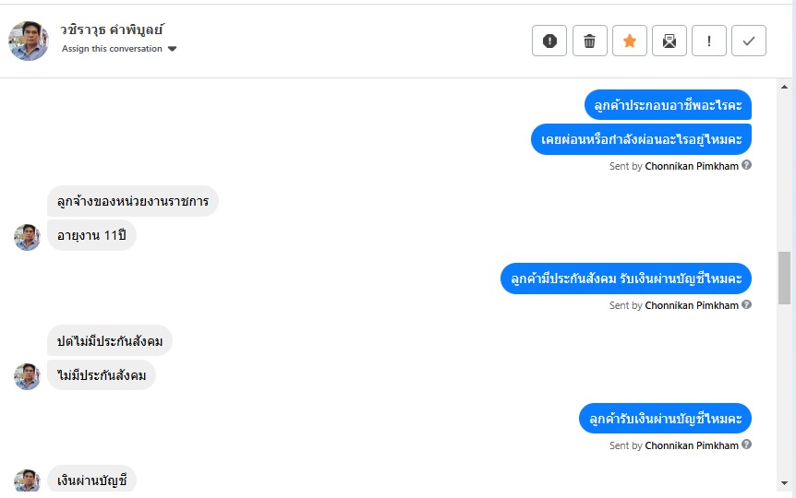Click the scrollbar up arrow
Screen dimensions: 796x498
785,88
